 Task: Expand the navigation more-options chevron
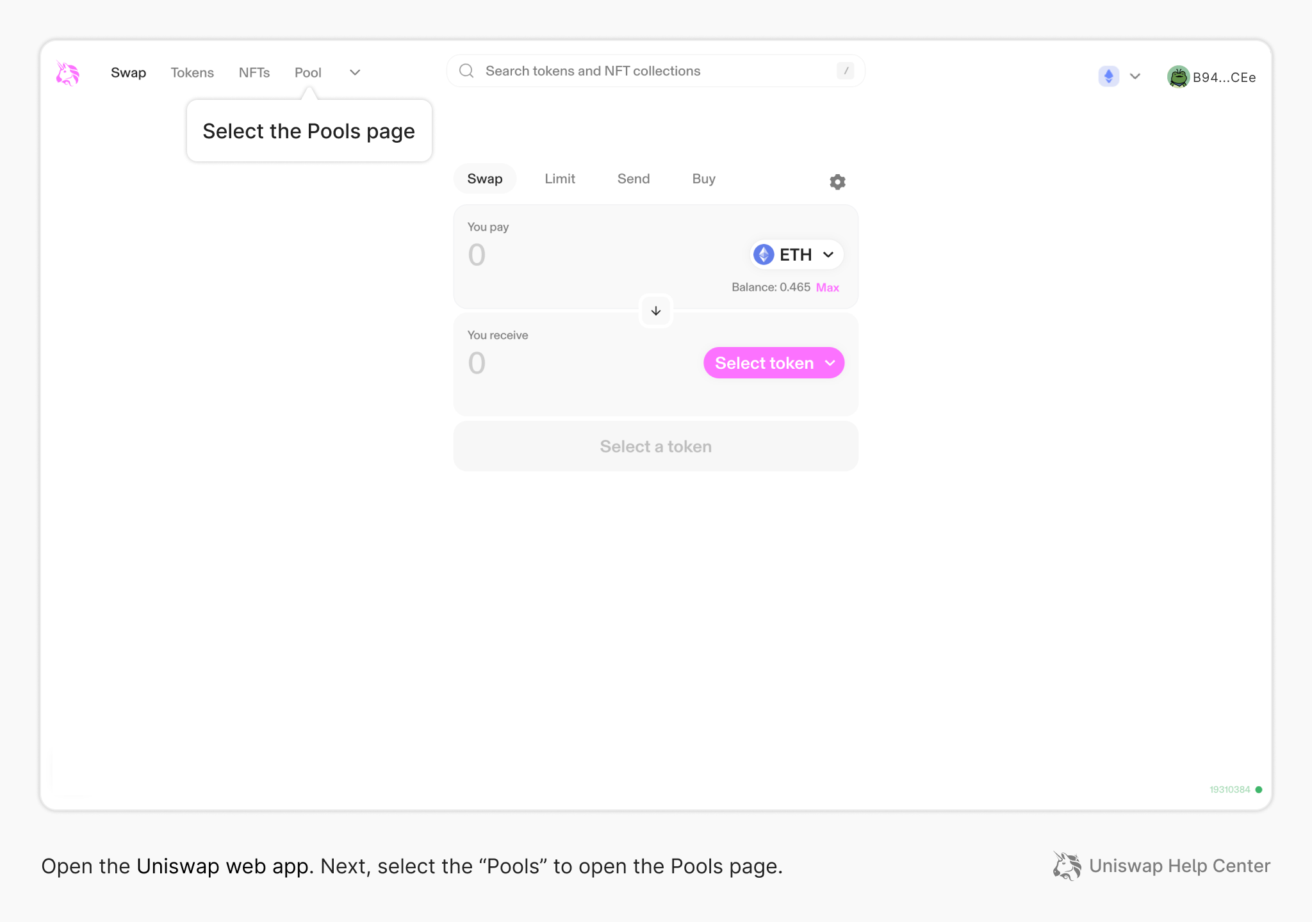355,73
